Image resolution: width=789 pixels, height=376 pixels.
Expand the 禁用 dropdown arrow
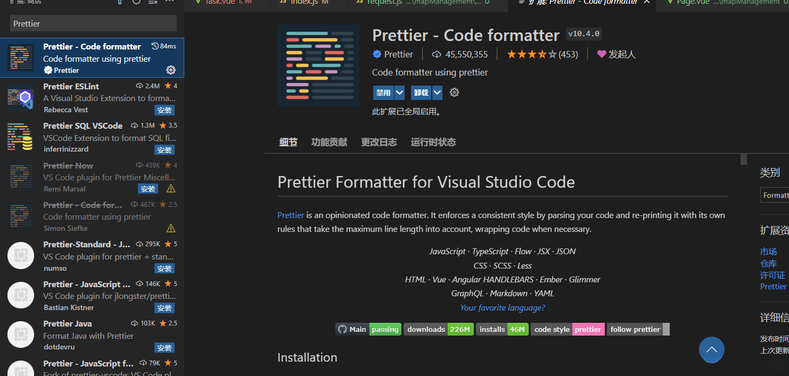click(x=399, y=93)
